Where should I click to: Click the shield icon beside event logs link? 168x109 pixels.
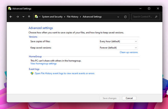pyautogui.click(x=32, y=73)
